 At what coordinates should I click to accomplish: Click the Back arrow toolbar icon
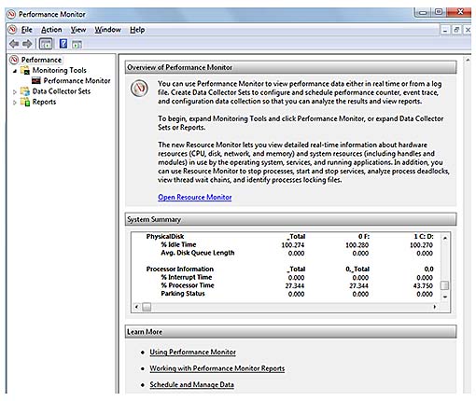click(14, 44)
